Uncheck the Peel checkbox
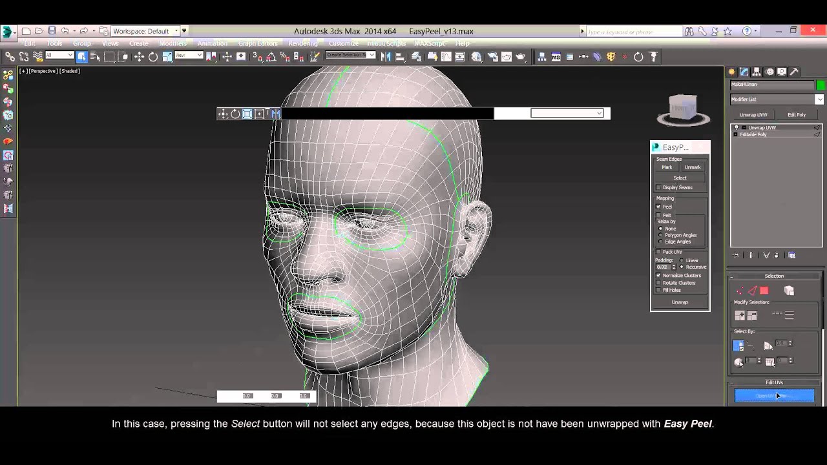 658,207
